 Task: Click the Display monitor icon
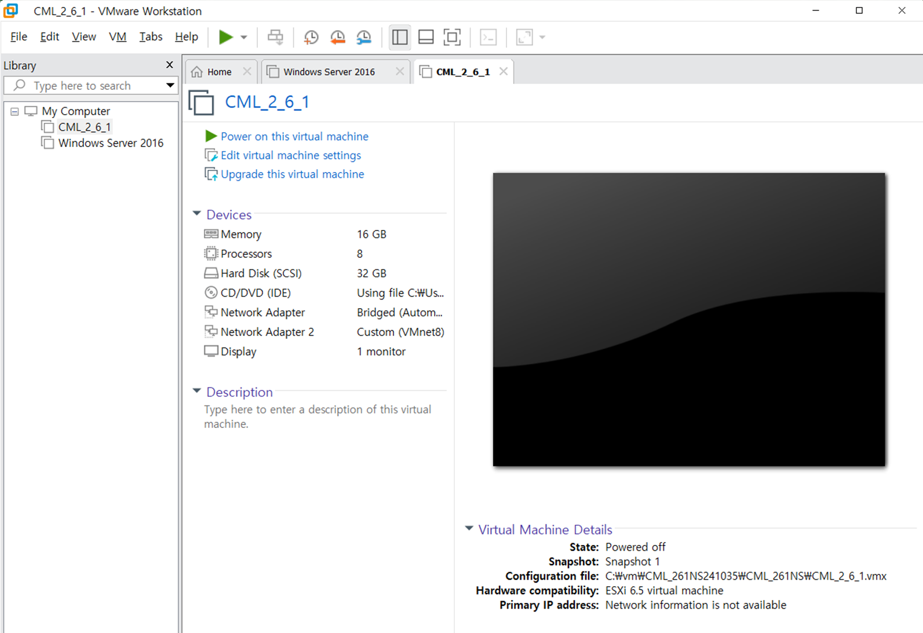211,352
